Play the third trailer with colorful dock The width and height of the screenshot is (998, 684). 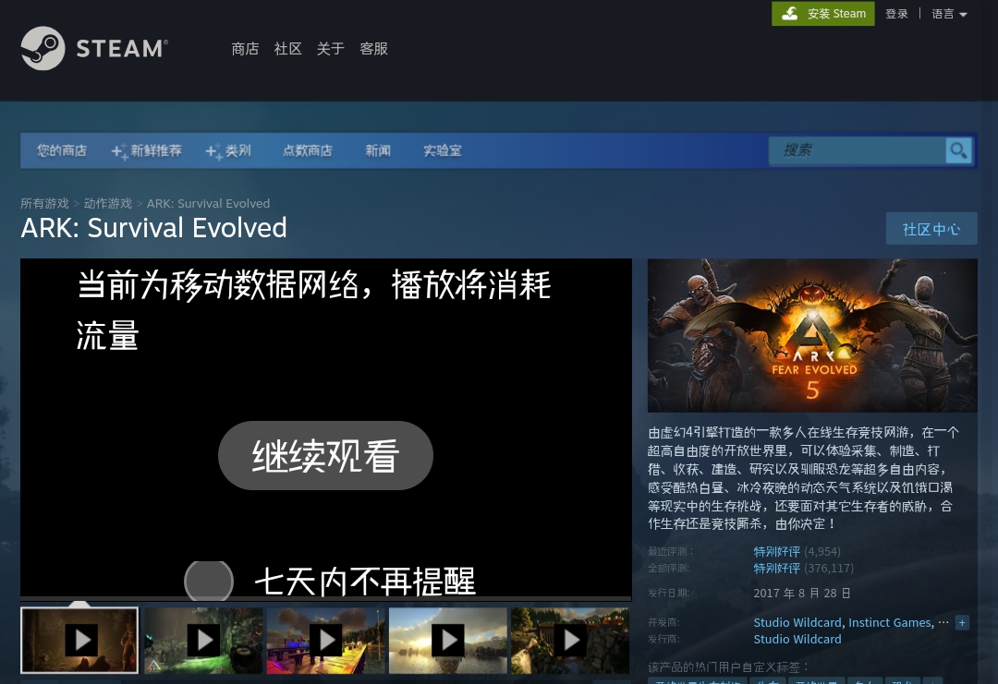click(x=326, y=639)
